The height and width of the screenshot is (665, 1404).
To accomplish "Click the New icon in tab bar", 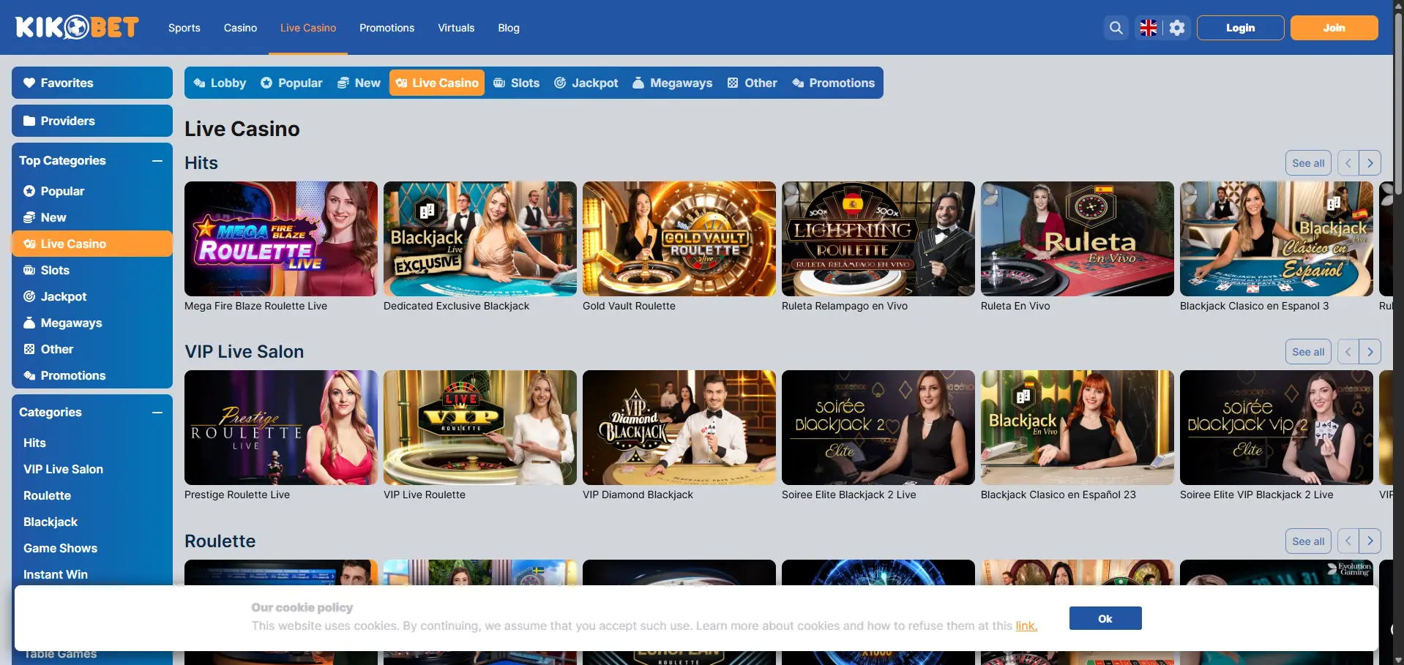I will pyautogui.click(x=343, y=83).
